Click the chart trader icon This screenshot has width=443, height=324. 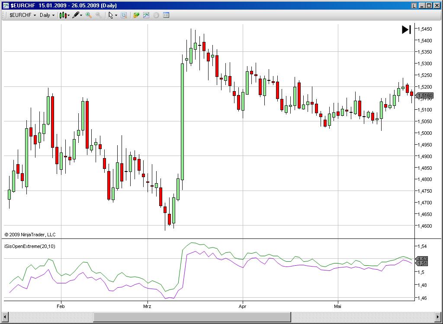[136, 15]
